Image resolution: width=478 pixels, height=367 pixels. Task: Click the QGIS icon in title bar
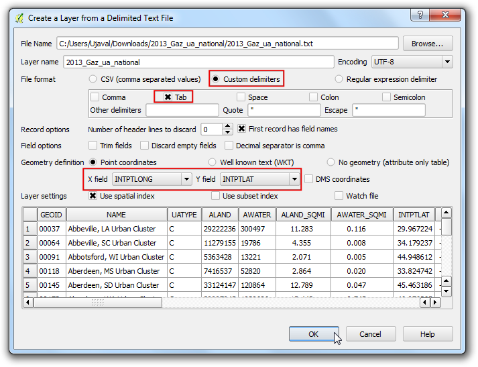point(19,18)
